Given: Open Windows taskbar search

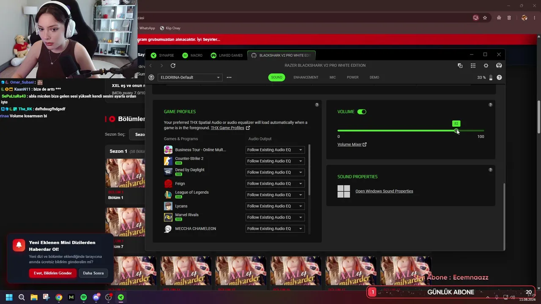Looking at the screenshot, I should pyautogui.click(x=22, y=297).
